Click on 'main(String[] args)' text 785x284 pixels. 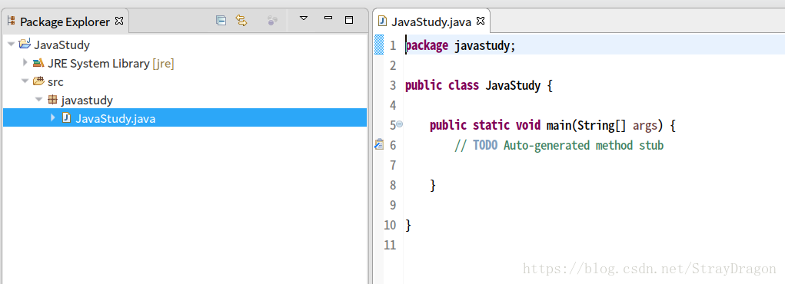coord(605,126)
